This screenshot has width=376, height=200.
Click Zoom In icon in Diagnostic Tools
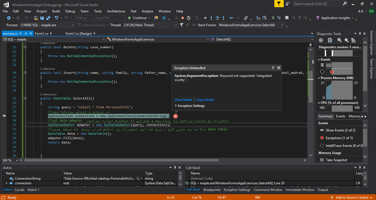coord(339,40)
